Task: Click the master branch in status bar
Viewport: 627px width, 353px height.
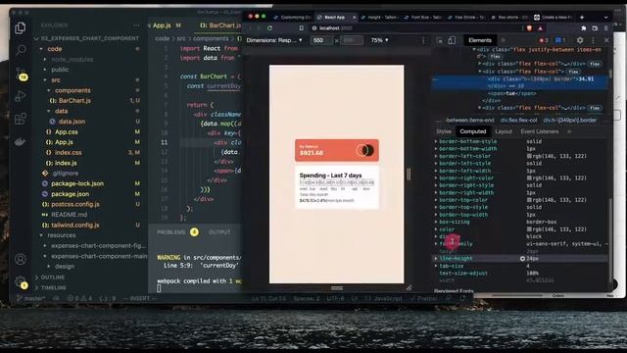Action: pos(31,298)
